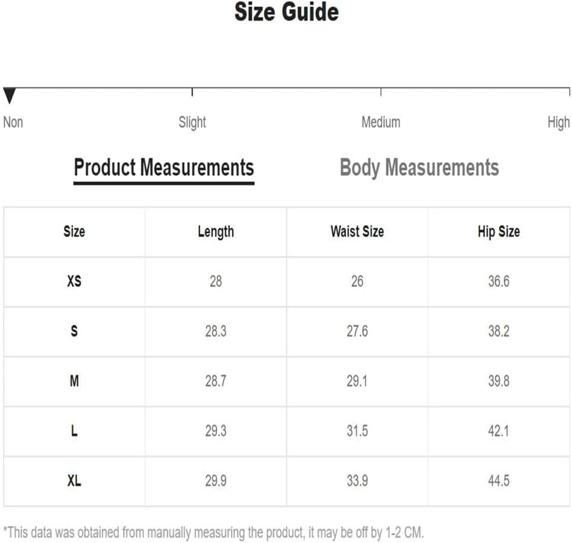Click the Slight tick on stretch scale
The height and width of the screenshot is (543, 572).
click(192, 92)
